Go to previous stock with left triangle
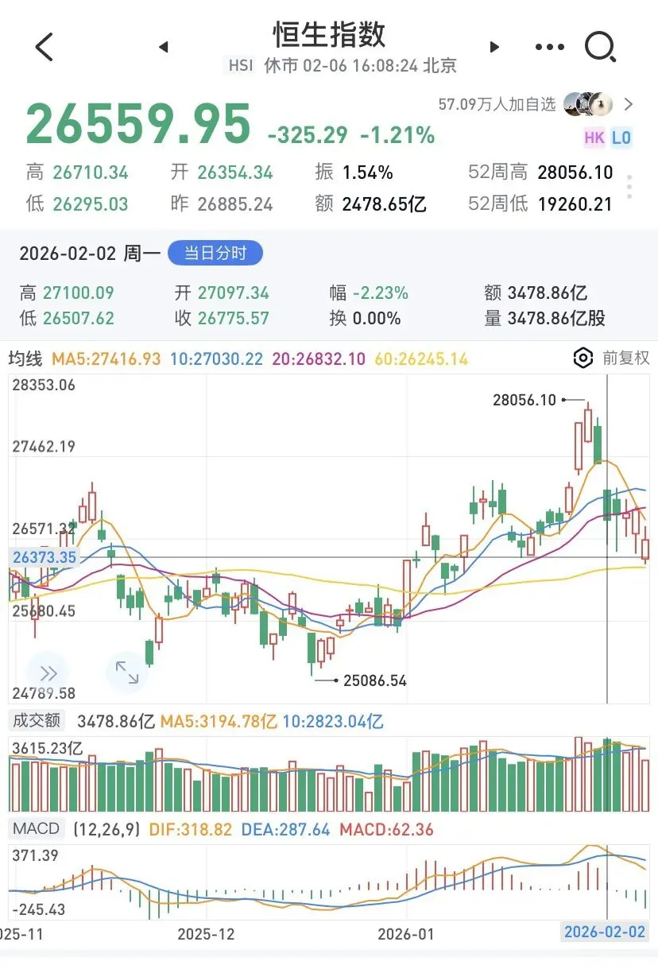658x969 pixels. click(x=164, y=47)
